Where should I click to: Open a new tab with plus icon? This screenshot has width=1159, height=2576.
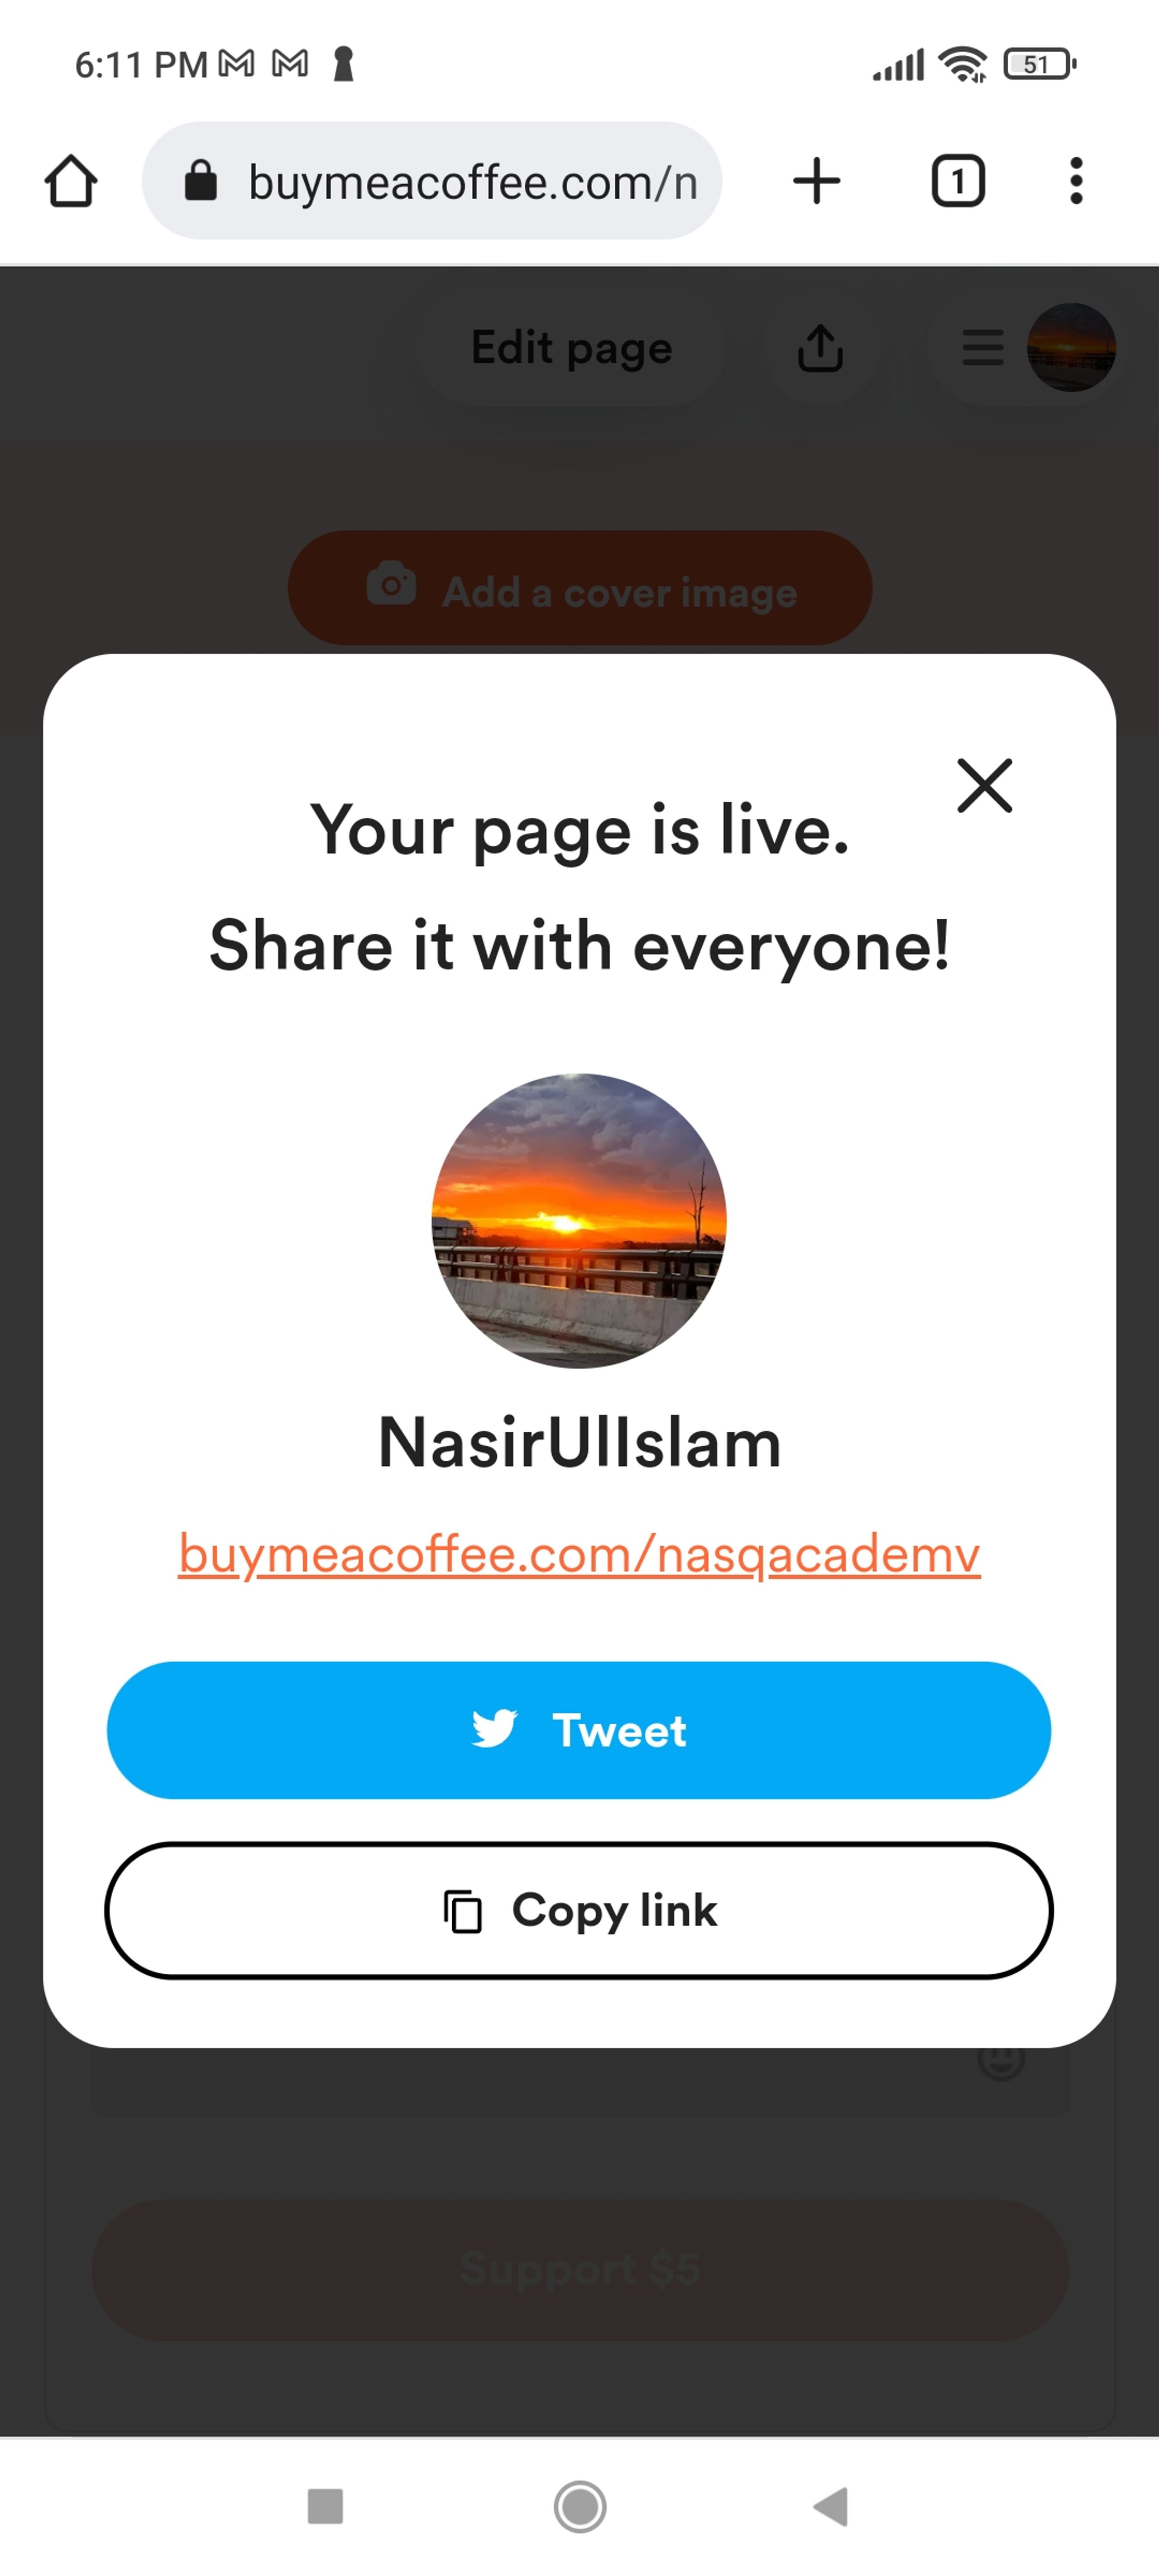[x=816, y=181]
